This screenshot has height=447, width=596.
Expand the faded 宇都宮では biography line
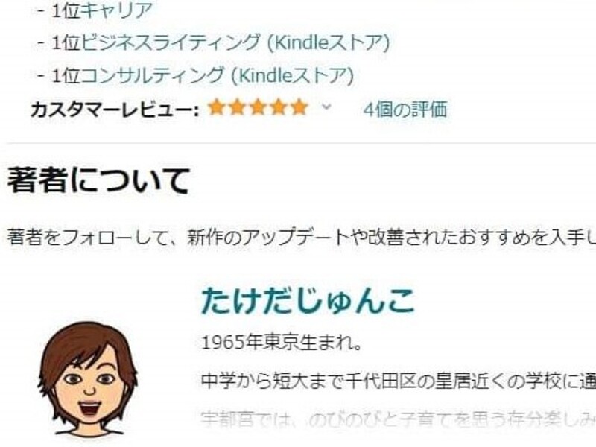pyautogui.click(x=398, y=419)
